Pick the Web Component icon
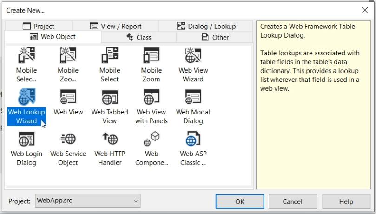This screenshot has height=214, width=376. (x=151, y=139)
